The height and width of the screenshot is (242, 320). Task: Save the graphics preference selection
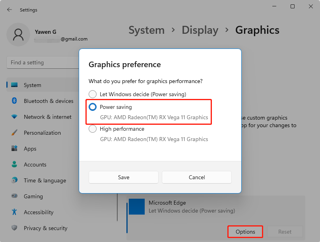[x=123, y=177]
